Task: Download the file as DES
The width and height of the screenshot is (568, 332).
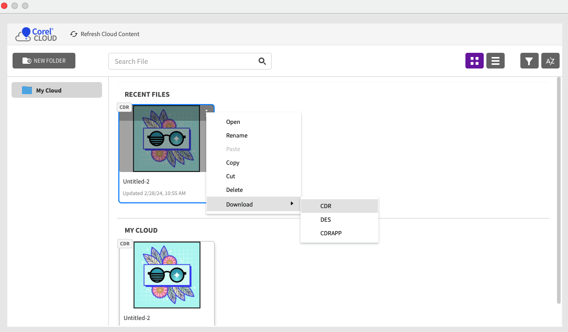Action: click(326, 220)
